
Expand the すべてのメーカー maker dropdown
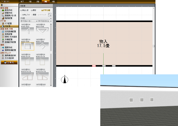pos(29,21)
